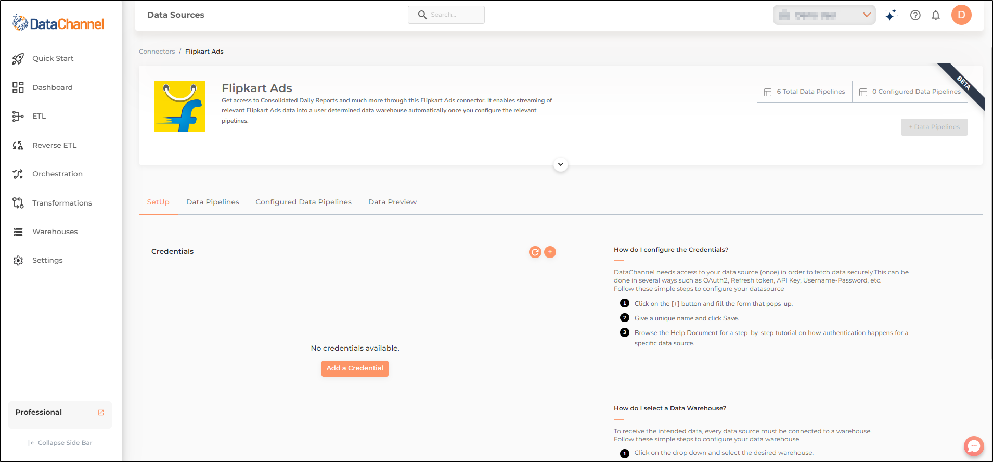Image resolution: width=993 pixels, height=462 pixels.
Task: Click the Credentials section title
Action: 172,251
